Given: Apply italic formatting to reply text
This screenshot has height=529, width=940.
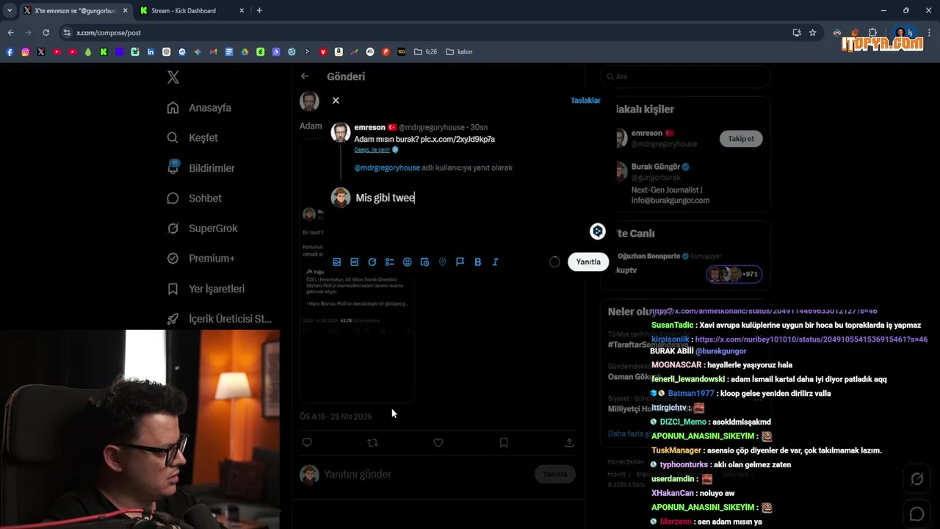Looking at the screenshot, I should (x=496, y=262).
